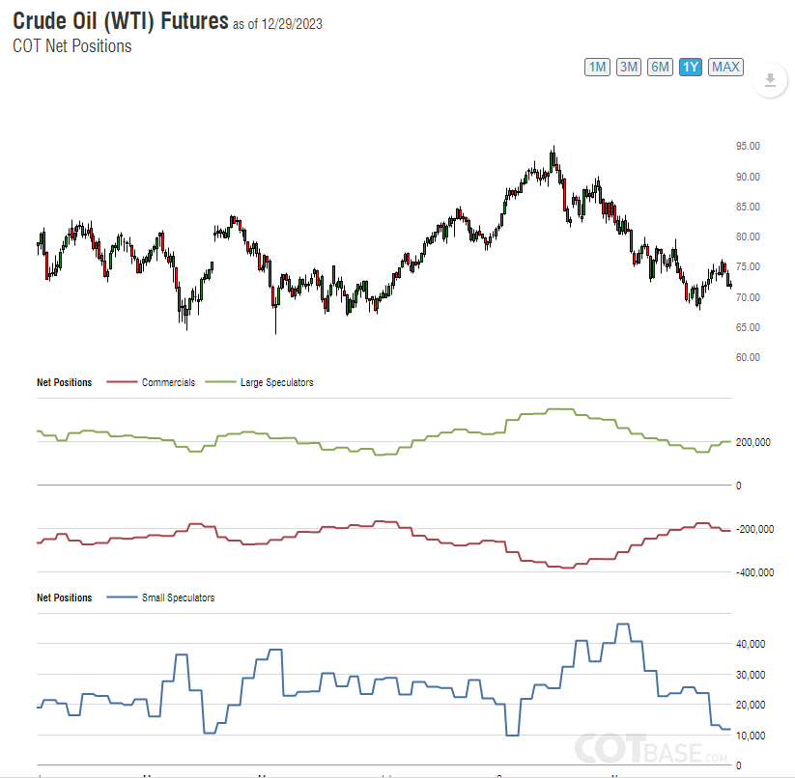Click the COT Net Positions subtitle
795x778 pixels.
click(72, 45)
